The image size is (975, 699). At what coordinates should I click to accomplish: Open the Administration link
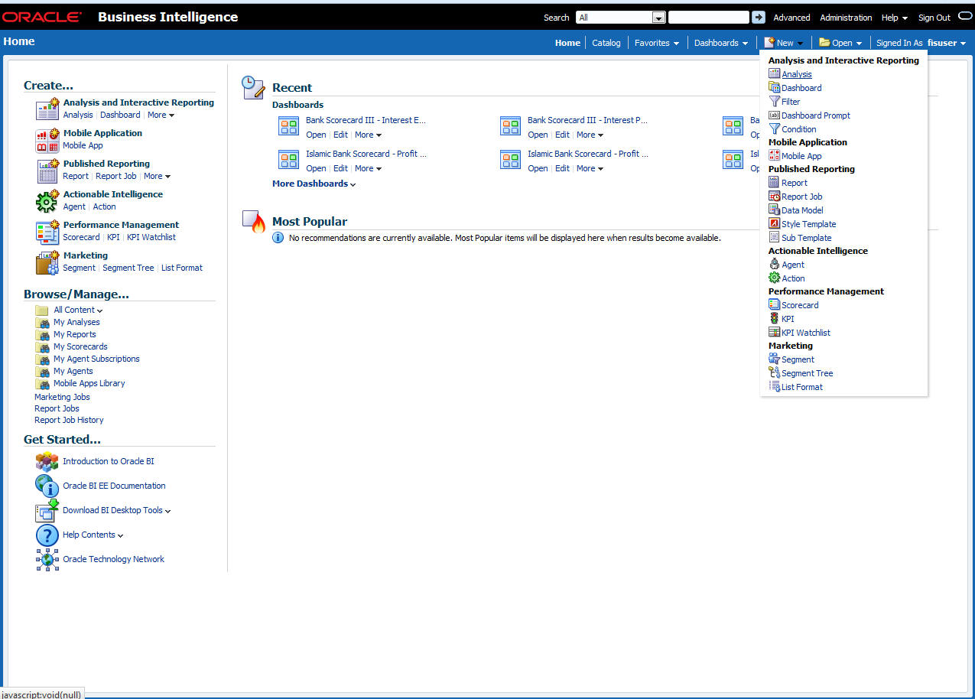(x=846, y=18)
